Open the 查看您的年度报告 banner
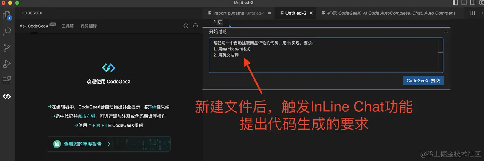This screenshot has width=484, height=161. pos(109,144)
